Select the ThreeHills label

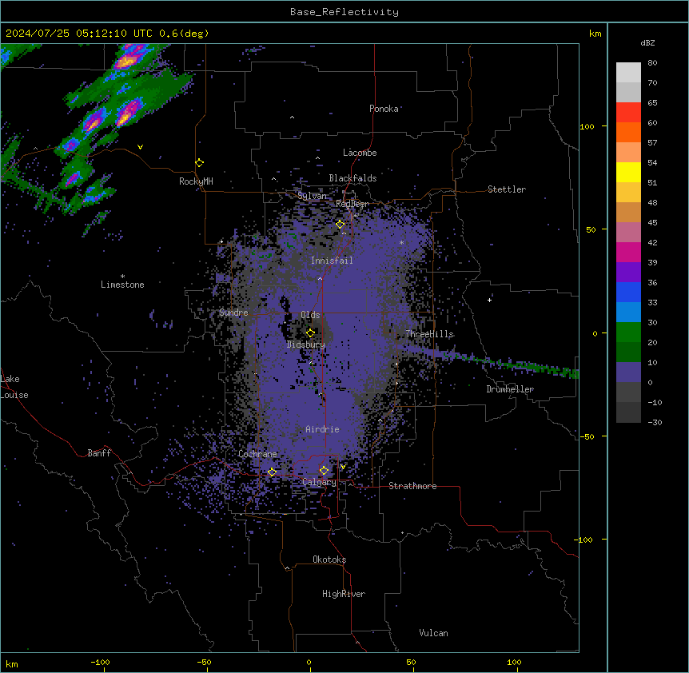(429, 334)
